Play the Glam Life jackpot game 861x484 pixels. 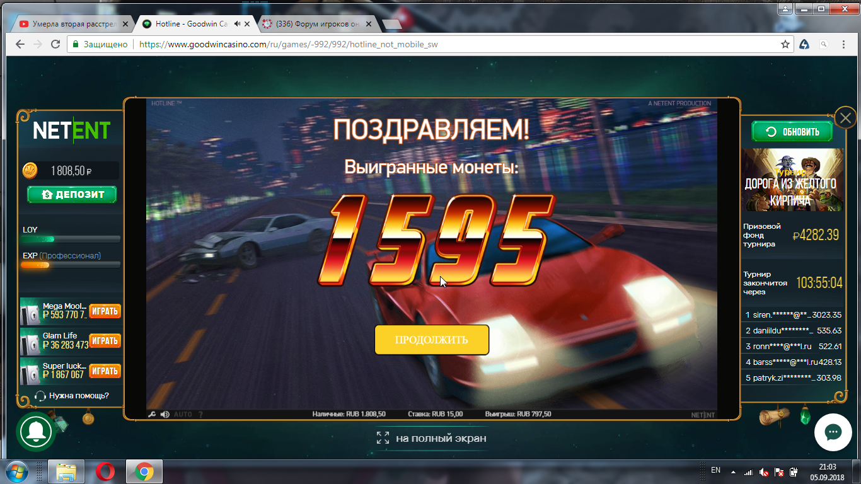pyautogui.click(x=105, y=341)
